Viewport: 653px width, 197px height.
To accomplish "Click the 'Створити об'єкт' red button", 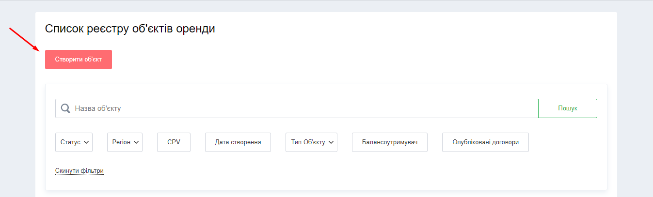I will [x=79, y=60].
